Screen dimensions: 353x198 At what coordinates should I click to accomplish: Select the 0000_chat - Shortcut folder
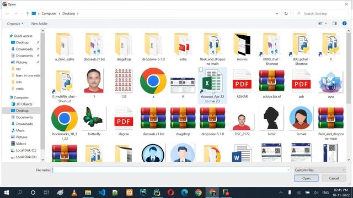(271, 49)
